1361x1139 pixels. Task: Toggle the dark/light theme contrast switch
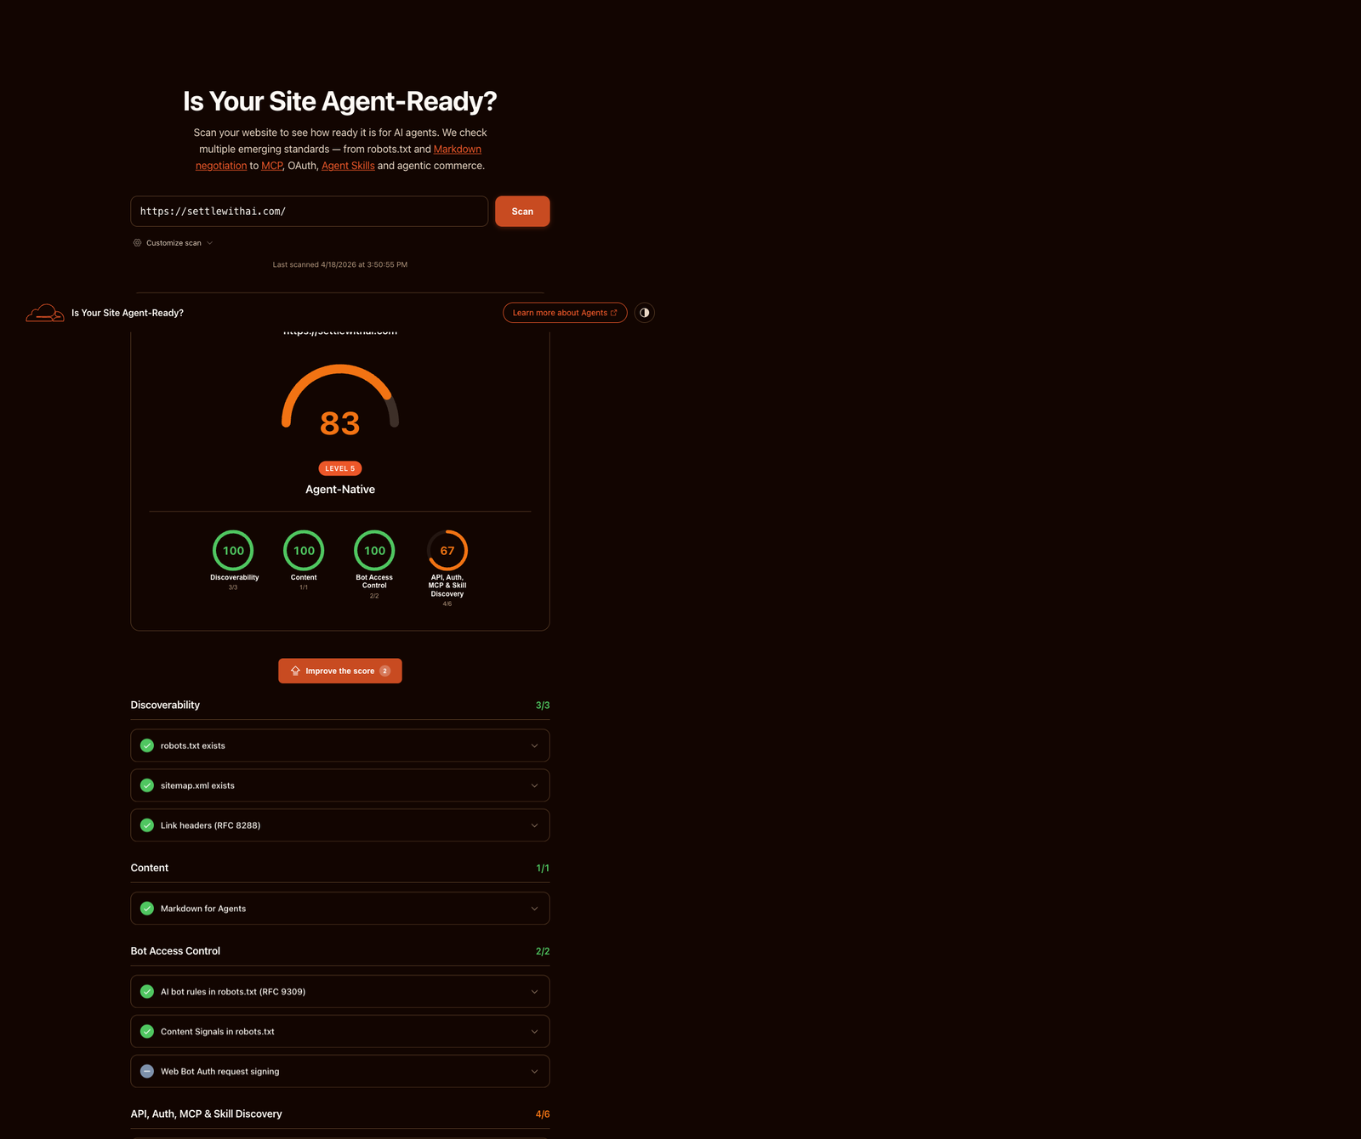click(x=644, y=312)
